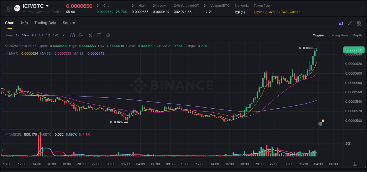Open the indicators list settings icon
Screen dimensions: 367x172
coord(99,35)
